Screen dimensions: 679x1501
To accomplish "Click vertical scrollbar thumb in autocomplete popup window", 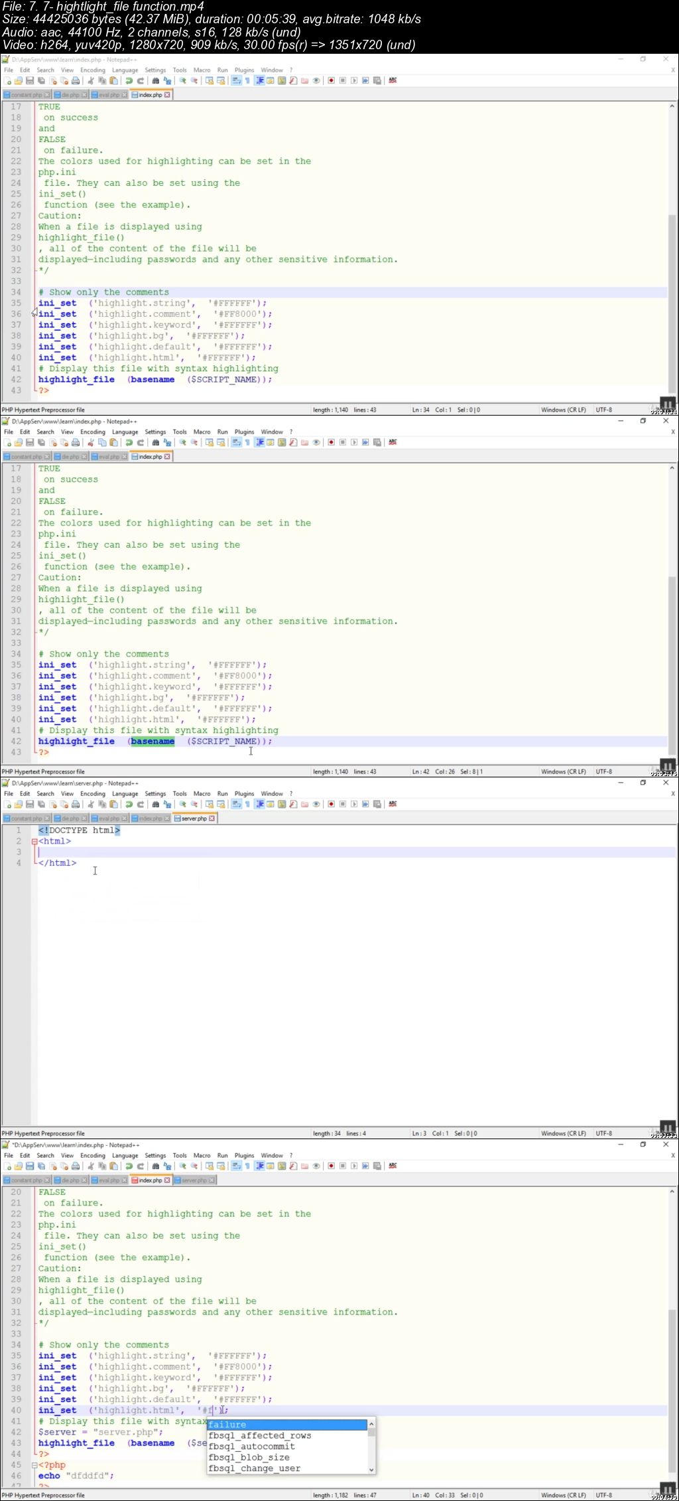I will (x=672, y=1391).
